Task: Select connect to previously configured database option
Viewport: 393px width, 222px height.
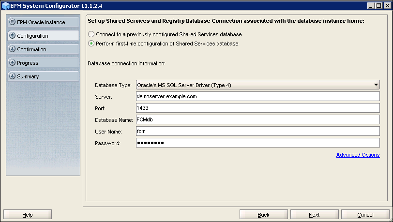Action: [x=91, y=35]
